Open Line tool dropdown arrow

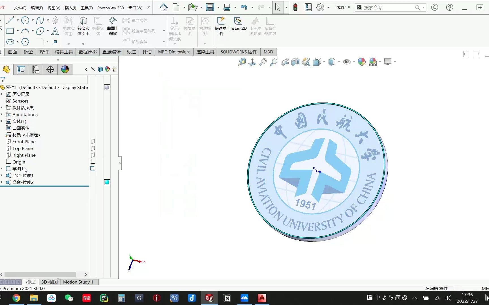pyautogui.click(x=18, y=20)
